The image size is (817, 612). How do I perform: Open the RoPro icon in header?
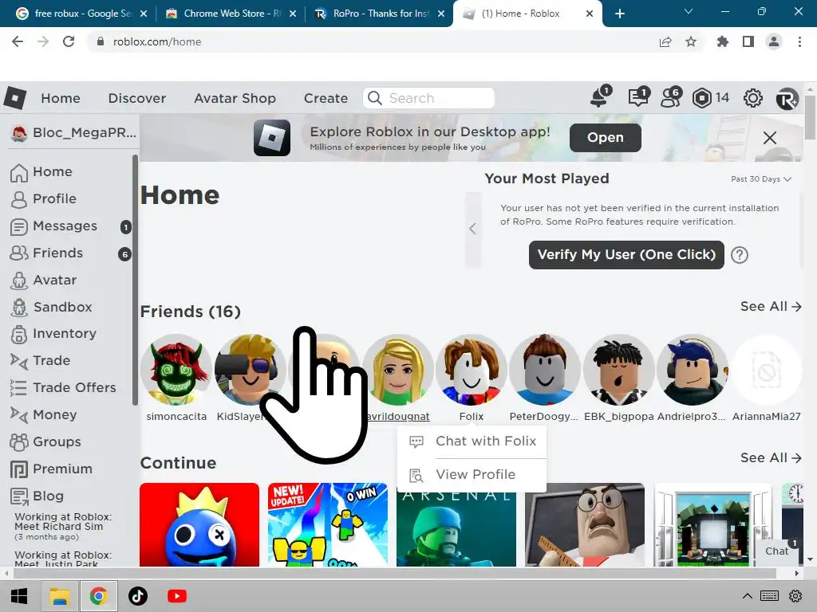tap(787, 98)
